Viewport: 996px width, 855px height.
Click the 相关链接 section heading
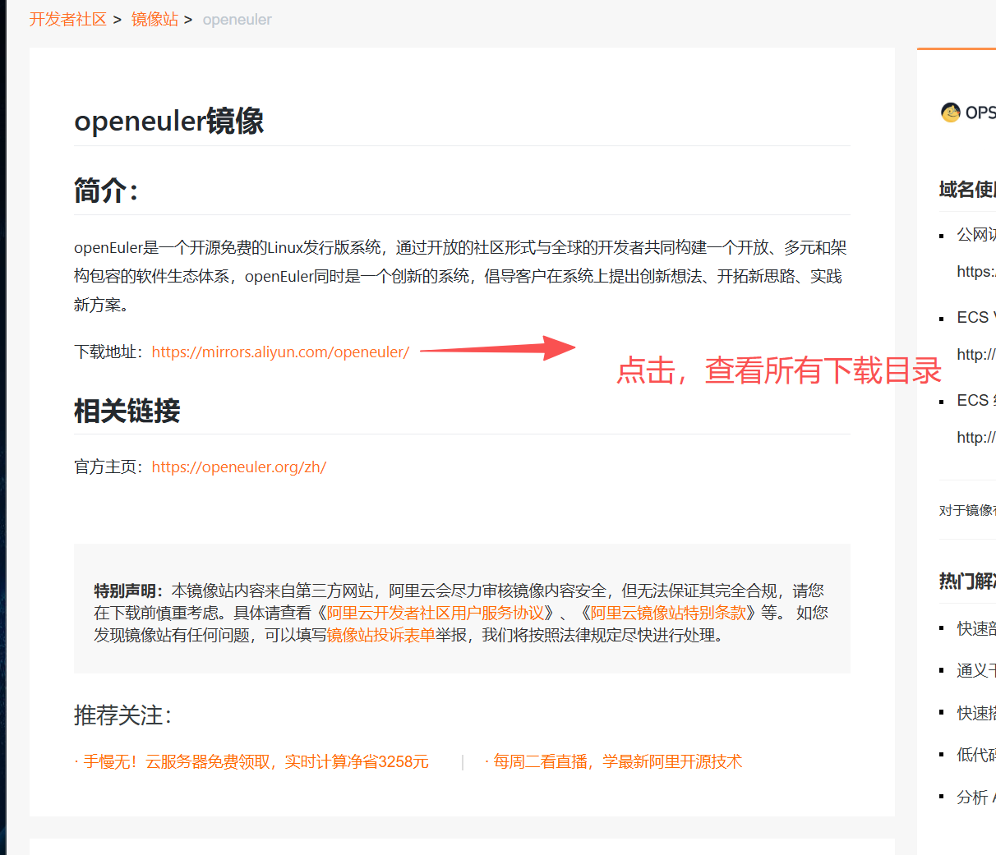[127, 411]
